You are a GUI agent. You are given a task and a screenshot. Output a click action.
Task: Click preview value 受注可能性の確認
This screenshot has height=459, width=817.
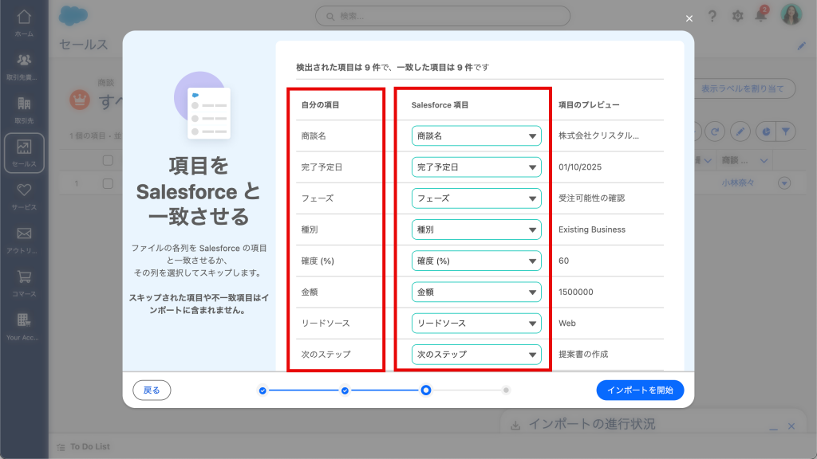point(591,198)
